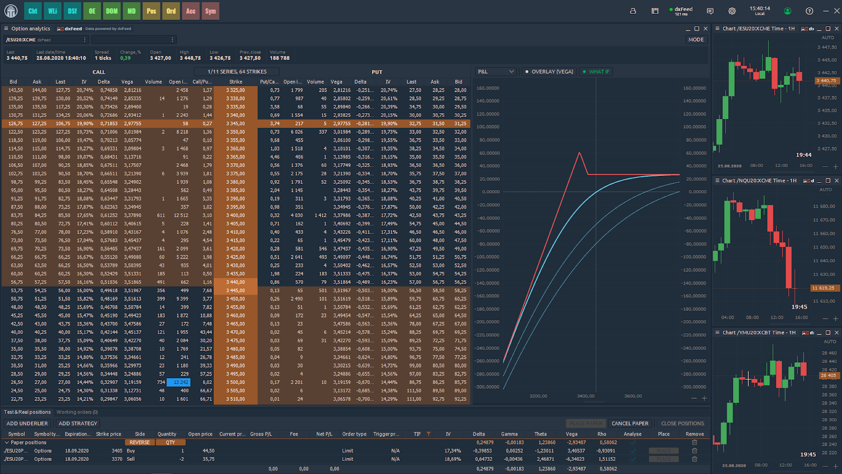Click the CANCEL PAPER button
The width and height of the screenshot is (842, 474).
(630, 423)
